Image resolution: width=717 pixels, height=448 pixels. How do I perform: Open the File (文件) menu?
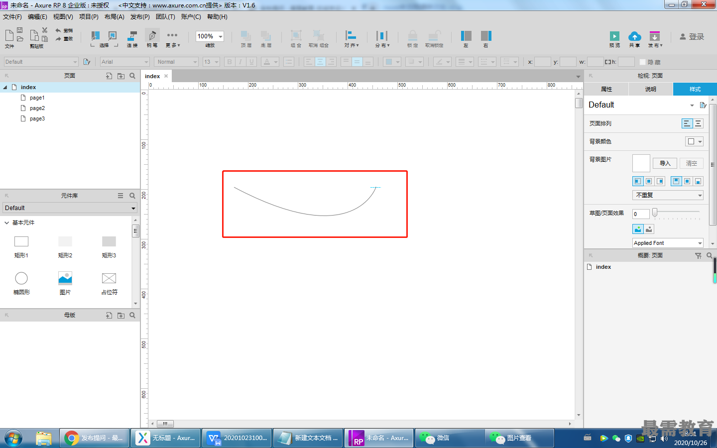pos(12,17)
